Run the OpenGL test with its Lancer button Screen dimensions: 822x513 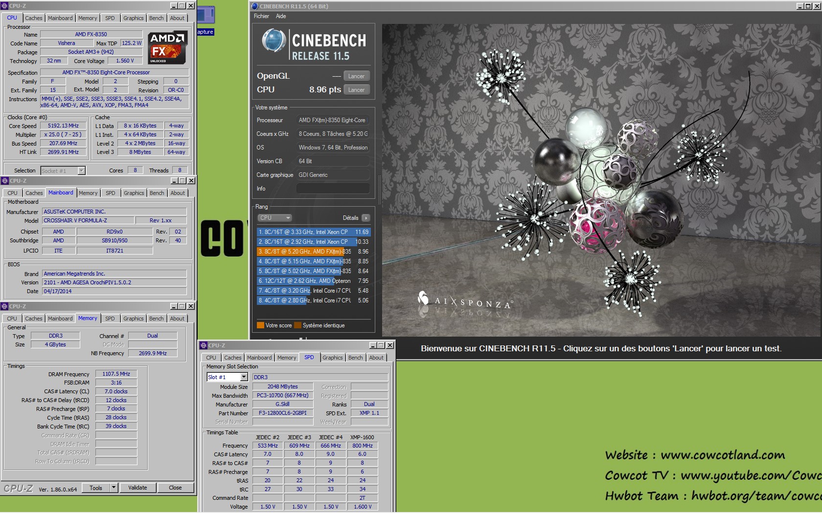pyautogui.click(x=356, y=76)
